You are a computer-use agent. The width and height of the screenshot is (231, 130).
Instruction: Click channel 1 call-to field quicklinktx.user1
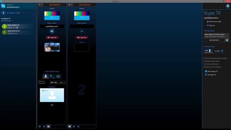point(52,26)
